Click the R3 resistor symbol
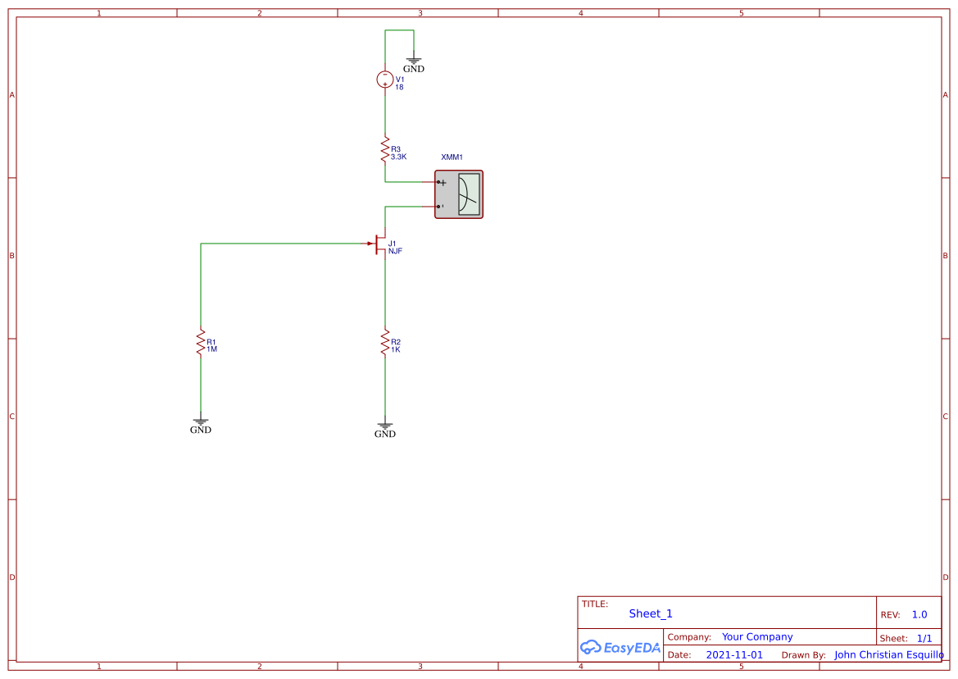Screen dimensions: 958x679 pyautogui.click(x=385, y=150)
